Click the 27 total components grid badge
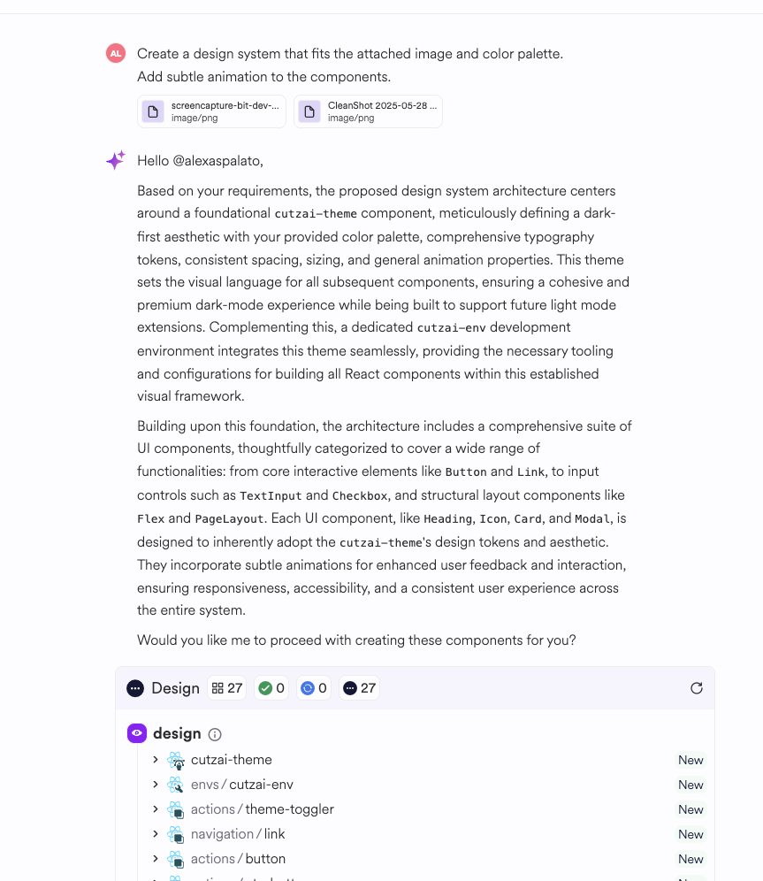The height and width of the screenshot is (881, 763). coord(227,688)
